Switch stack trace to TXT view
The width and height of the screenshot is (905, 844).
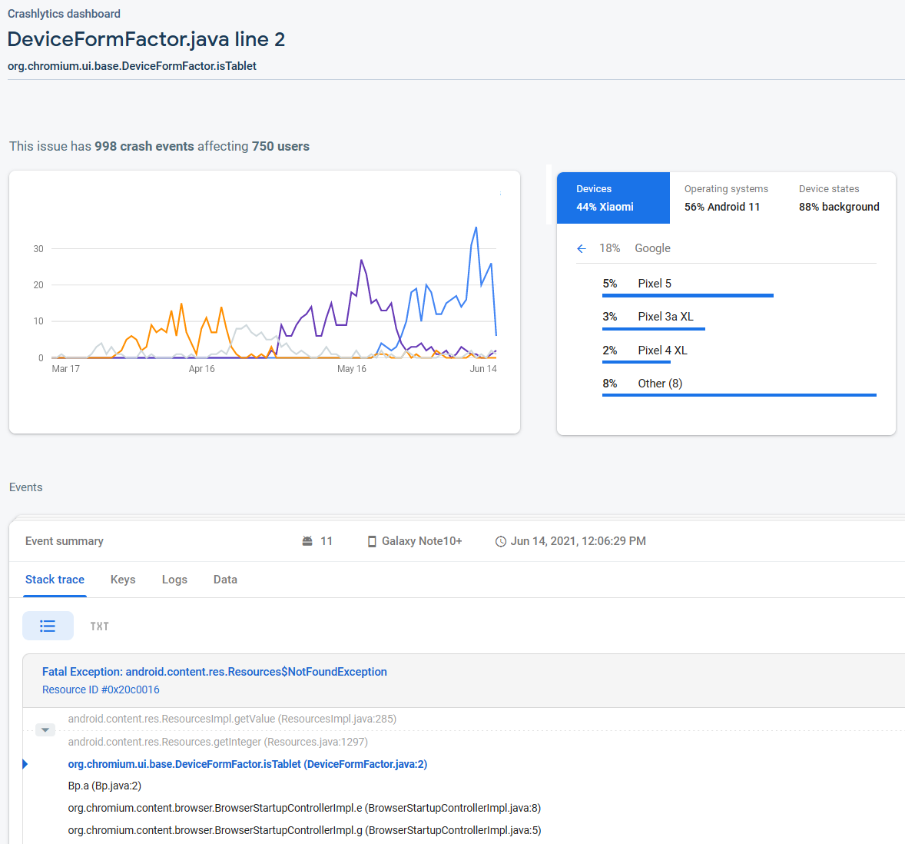point(99,626)
